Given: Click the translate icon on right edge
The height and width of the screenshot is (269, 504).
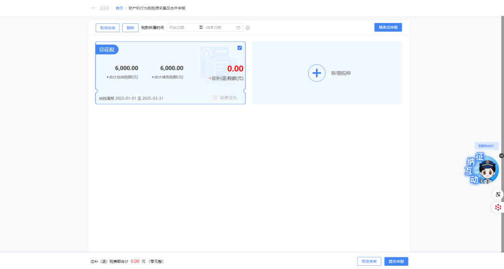Looking at the screenshot, I should [x=498, y=194].
